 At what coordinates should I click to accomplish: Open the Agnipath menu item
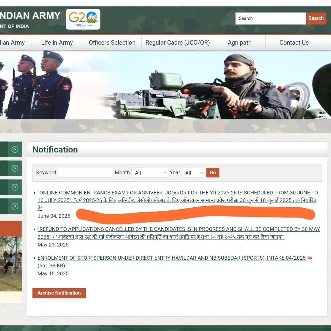point(240,43)
